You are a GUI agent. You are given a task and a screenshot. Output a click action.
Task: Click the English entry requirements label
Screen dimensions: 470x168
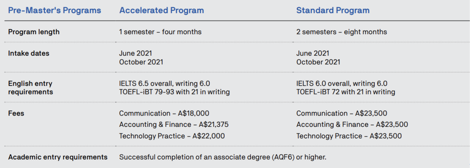pos(30,88)
